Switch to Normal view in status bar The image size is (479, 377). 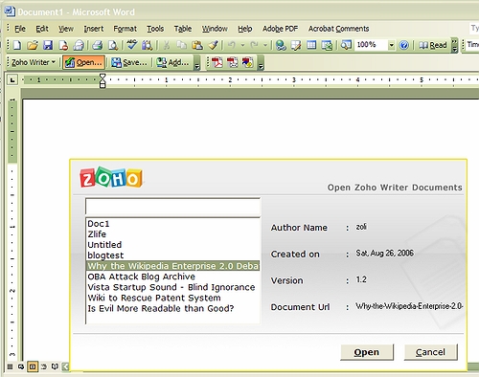coord(10,366)
